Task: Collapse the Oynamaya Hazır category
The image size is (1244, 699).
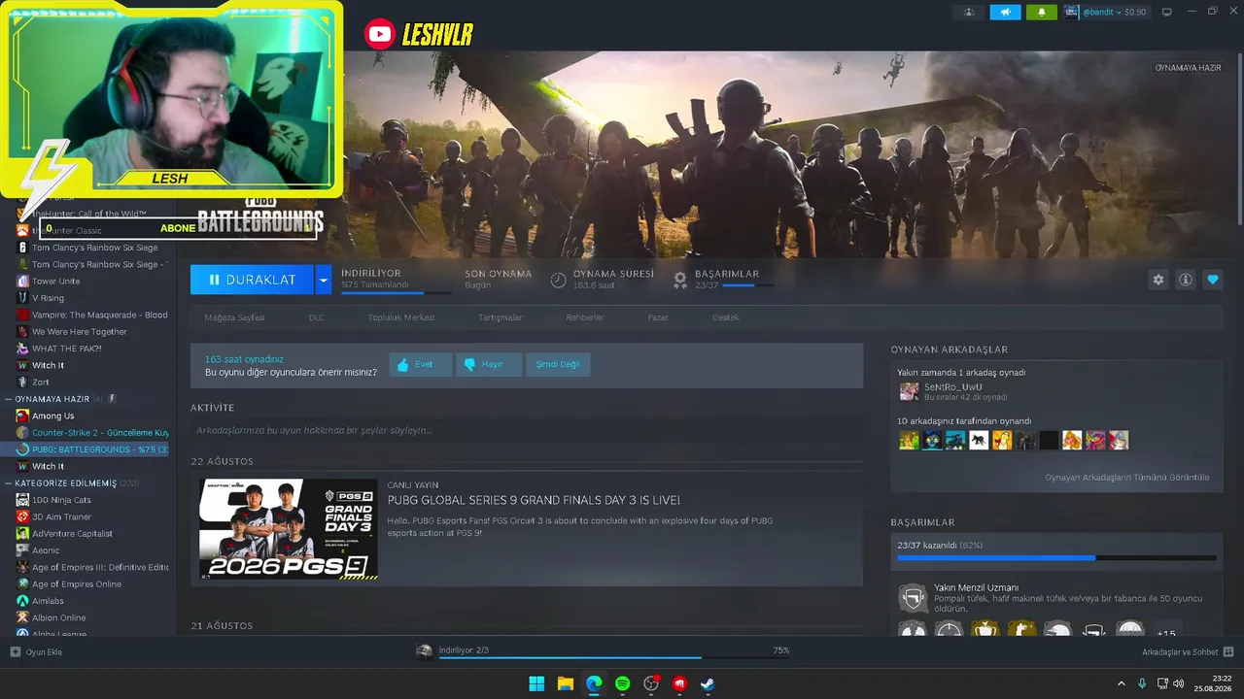Action: tap(9, 399)
